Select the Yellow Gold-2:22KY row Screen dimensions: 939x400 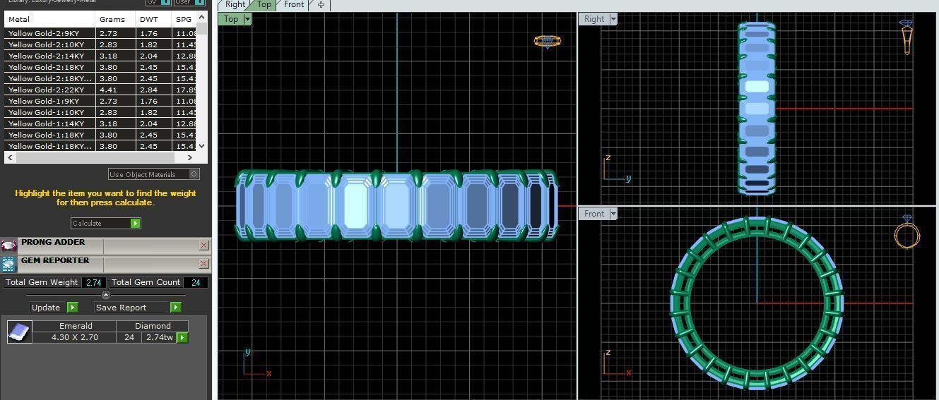(101, 90)
